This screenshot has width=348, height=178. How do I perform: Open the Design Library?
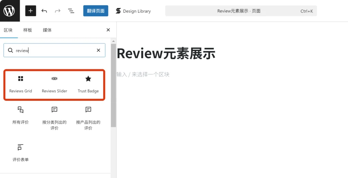(133, 11)
